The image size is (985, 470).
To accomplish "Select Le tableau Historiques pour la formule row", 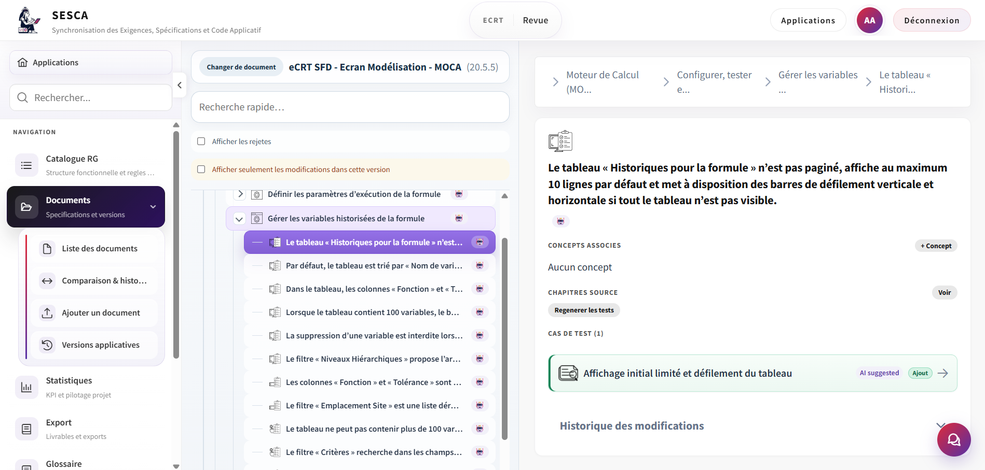I will click(370, 242).
